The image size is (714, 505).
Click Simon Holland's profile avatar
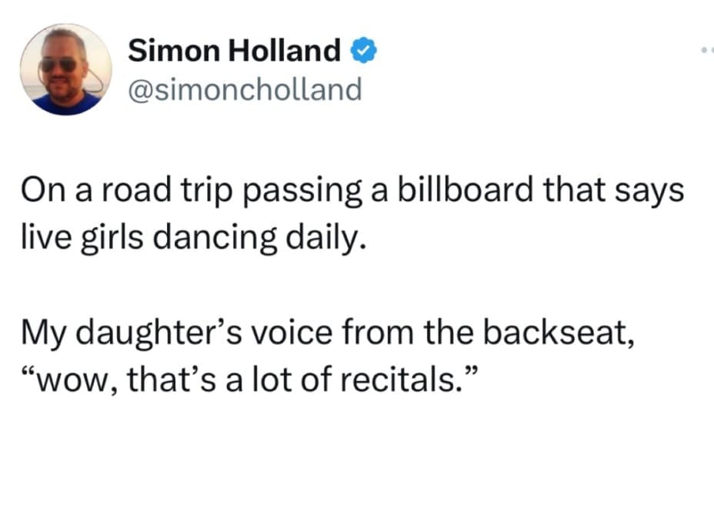coord(66,70)
